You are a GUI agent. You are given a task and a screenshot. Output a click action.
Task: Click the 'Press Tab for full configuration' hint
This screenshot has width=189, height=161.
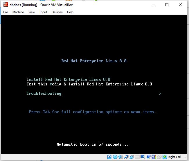pos(93,112)
